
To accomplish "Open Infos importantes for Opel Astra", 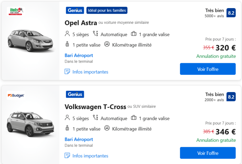I will point(90,72).
